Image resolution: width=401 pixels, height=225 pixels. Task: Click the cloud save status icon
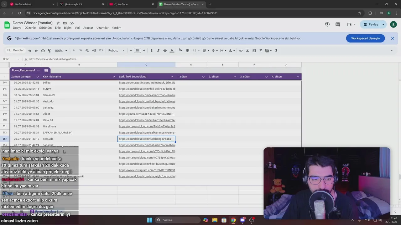coord(72,23)
